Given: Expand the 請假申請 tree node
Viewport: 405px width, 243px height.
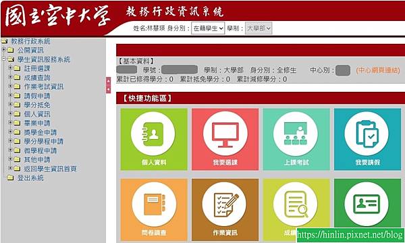Looking at the screenshot, I should 10,95.
